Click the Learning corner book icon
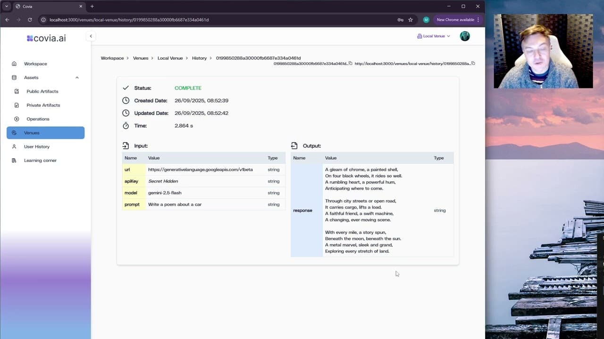 (x=14, y=161)
